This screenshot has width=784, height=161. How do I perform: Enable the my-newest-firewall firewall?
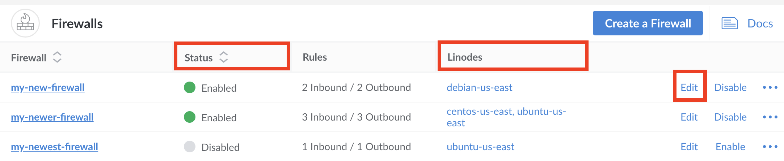[730, 147]
